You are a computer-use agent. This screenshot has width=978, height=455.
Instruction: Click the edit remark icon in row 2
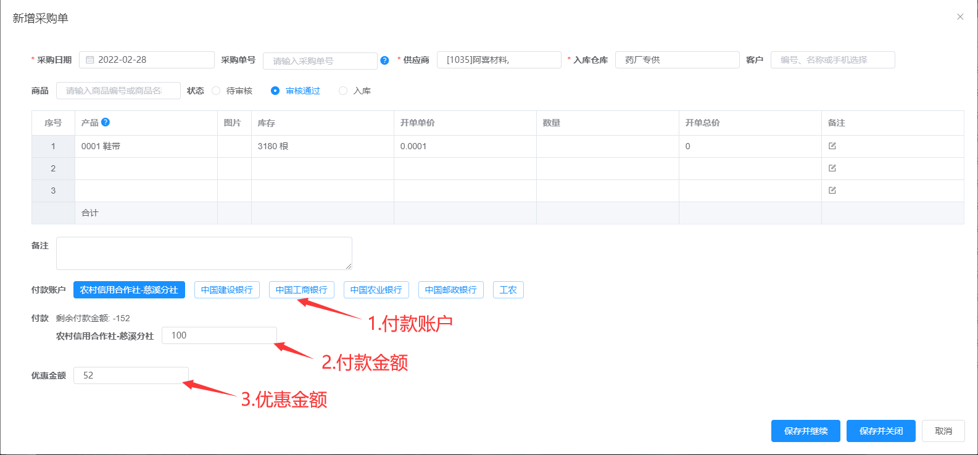832,168
